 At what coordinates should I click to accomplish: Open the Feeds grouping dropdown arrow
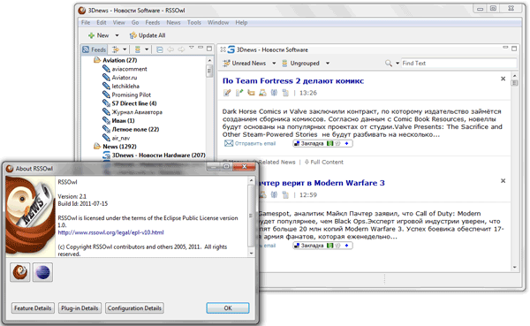pos(147,49)
